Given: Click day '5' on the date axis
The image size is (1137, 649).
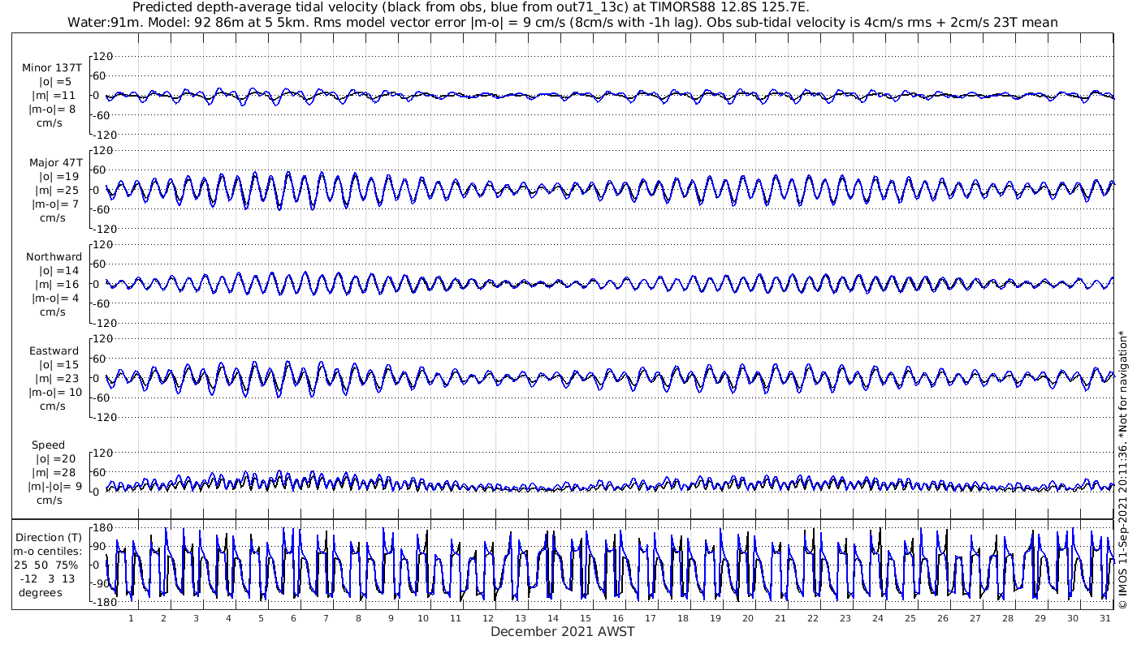Looking at the screenshot, I should coord(261,617).
